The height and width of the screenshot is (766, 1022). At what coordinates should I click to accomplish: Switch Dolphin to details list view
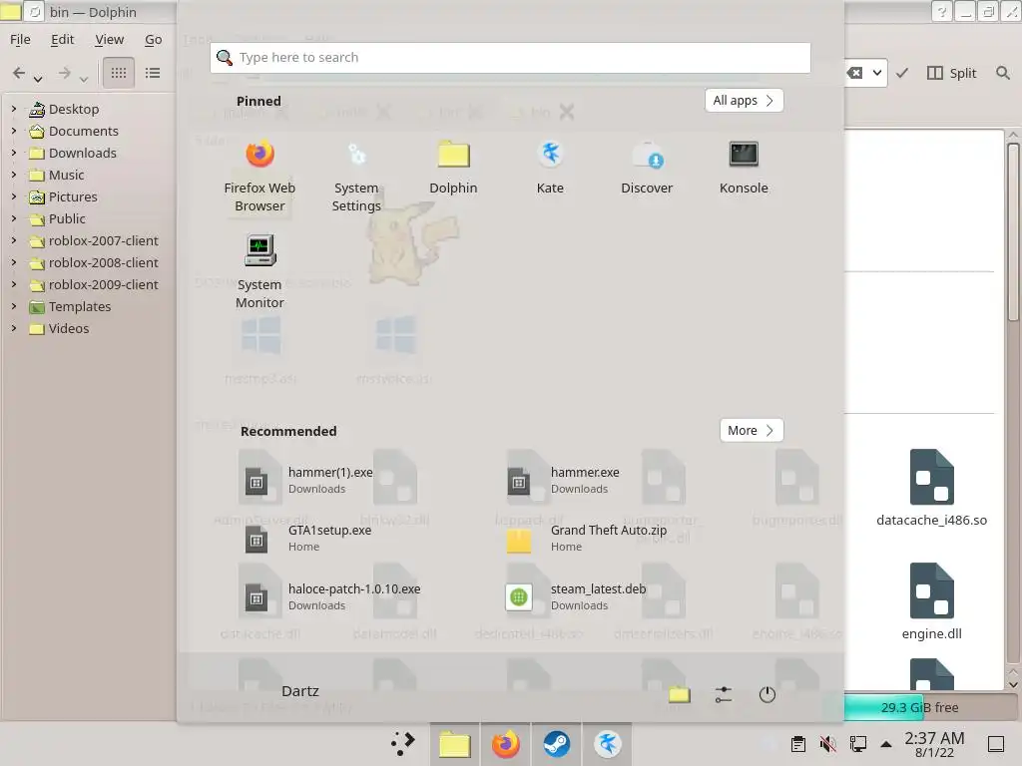pos(153,73)
